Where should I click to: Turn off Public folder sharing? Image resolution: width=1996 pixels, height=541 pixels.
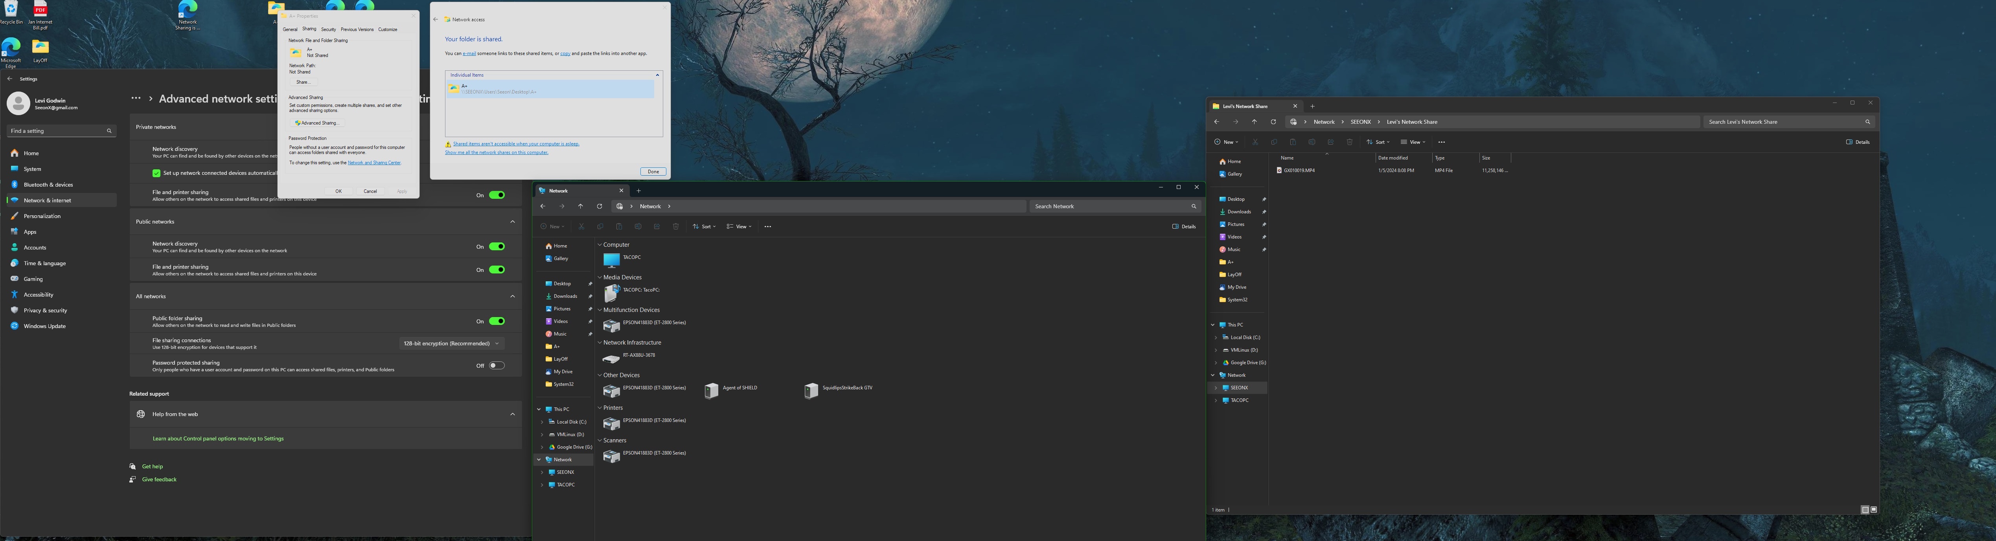pos(497,321)
